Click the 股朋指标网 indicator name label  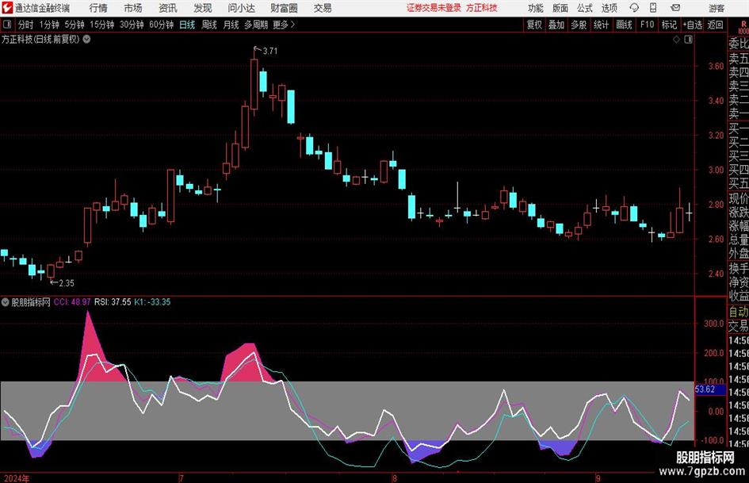coord(31,302)
